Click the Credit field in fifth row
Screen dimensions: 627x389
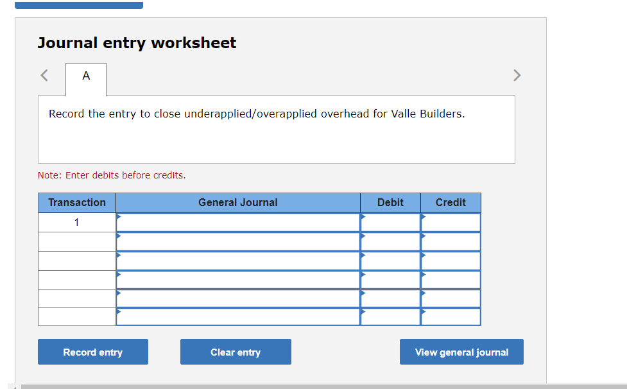(451, 298)
